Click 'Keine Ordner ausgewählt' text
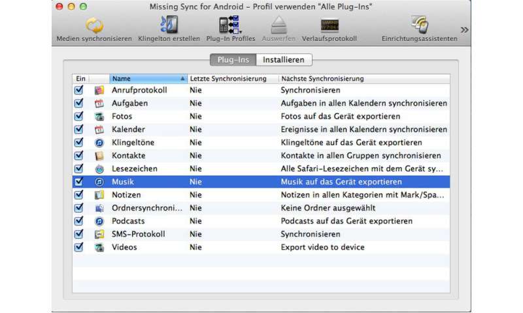This screenshot has height=313, width=523. 328,208
